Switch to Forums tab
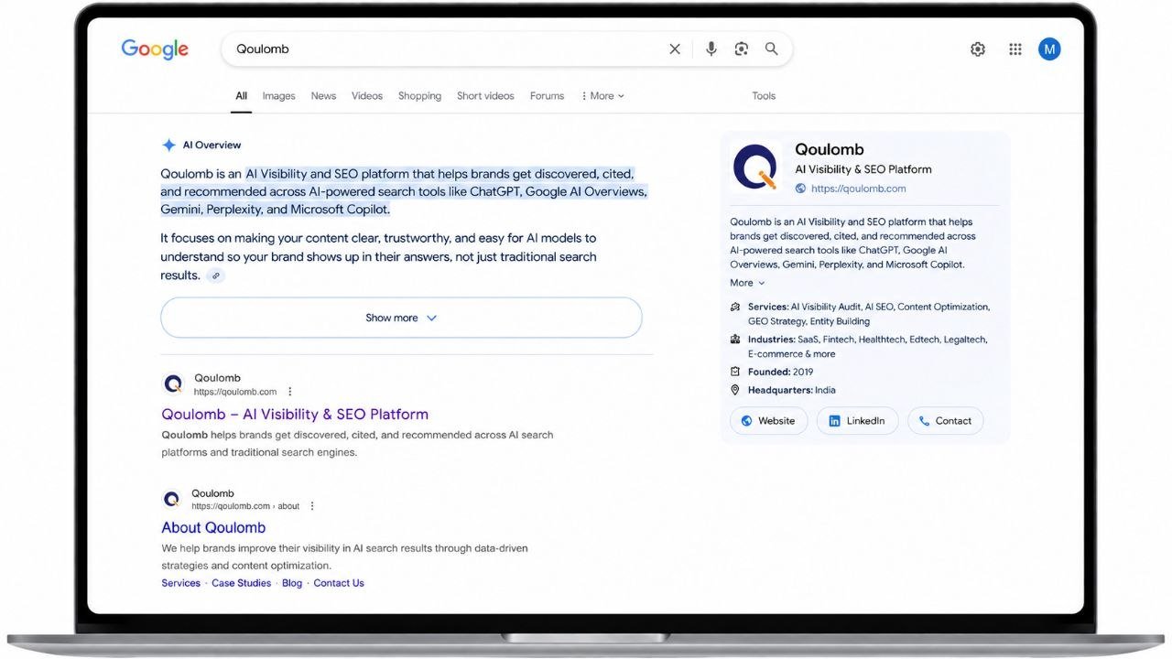 [x=547, y=96]
